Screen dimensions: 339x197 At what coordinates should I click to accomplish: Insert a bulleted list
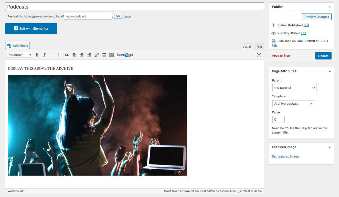point(52,55)
